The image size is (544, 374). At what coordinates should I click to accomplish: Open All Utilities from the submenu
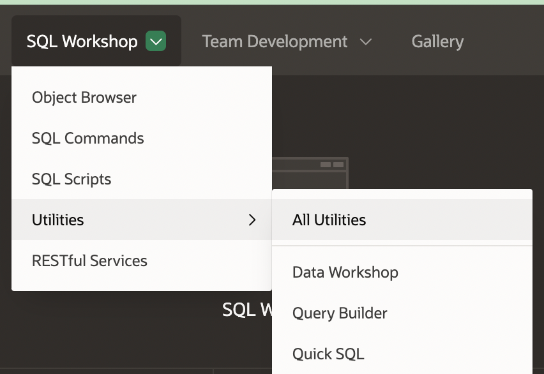[x=328, y=220]
